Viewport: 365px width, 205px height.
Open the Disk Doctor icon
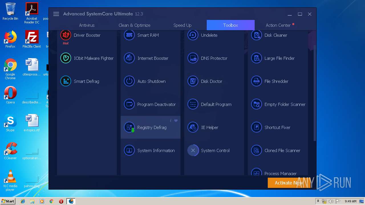pyautogui.click(x=193, y=81)
